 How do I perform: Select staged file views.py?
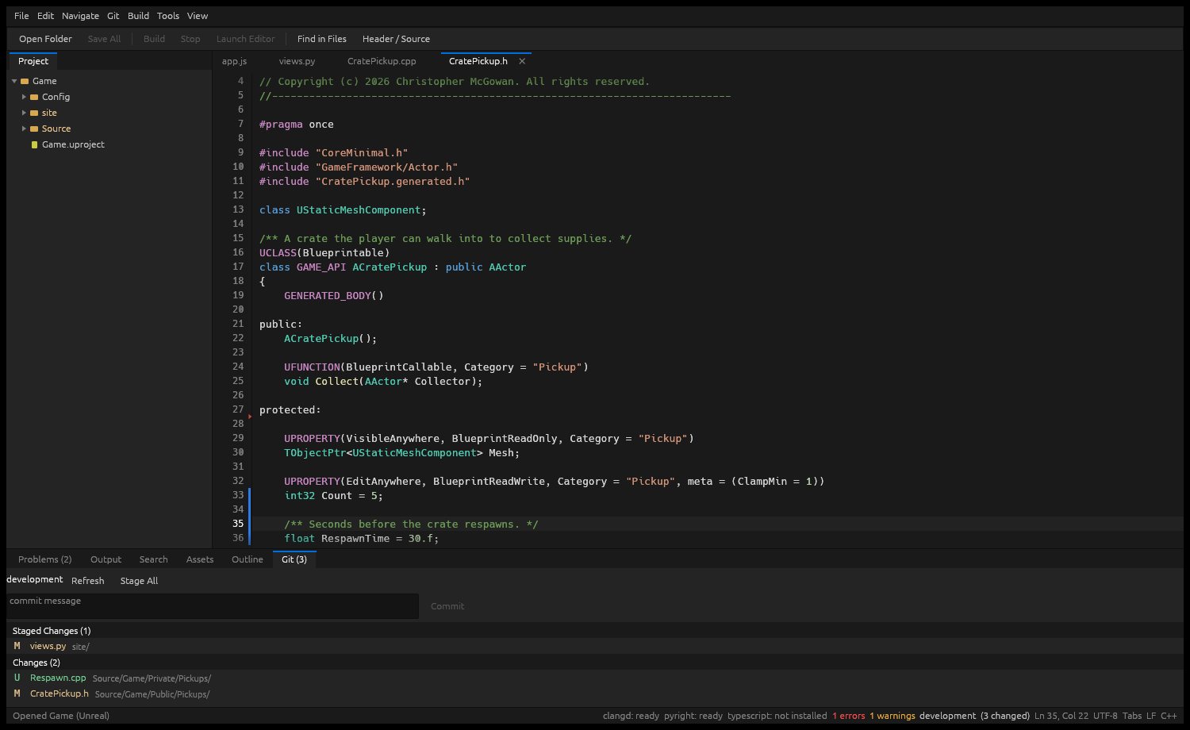tap(595, 646)
